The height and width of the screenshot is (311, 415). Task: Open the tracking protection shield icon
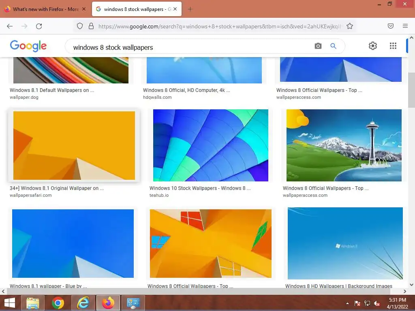click(x=80, y=26)
